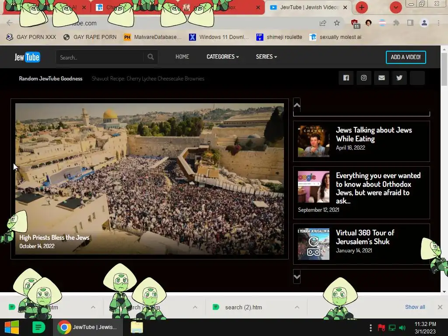Open the shimeji roulette bookmark

[x=279, y=37]
